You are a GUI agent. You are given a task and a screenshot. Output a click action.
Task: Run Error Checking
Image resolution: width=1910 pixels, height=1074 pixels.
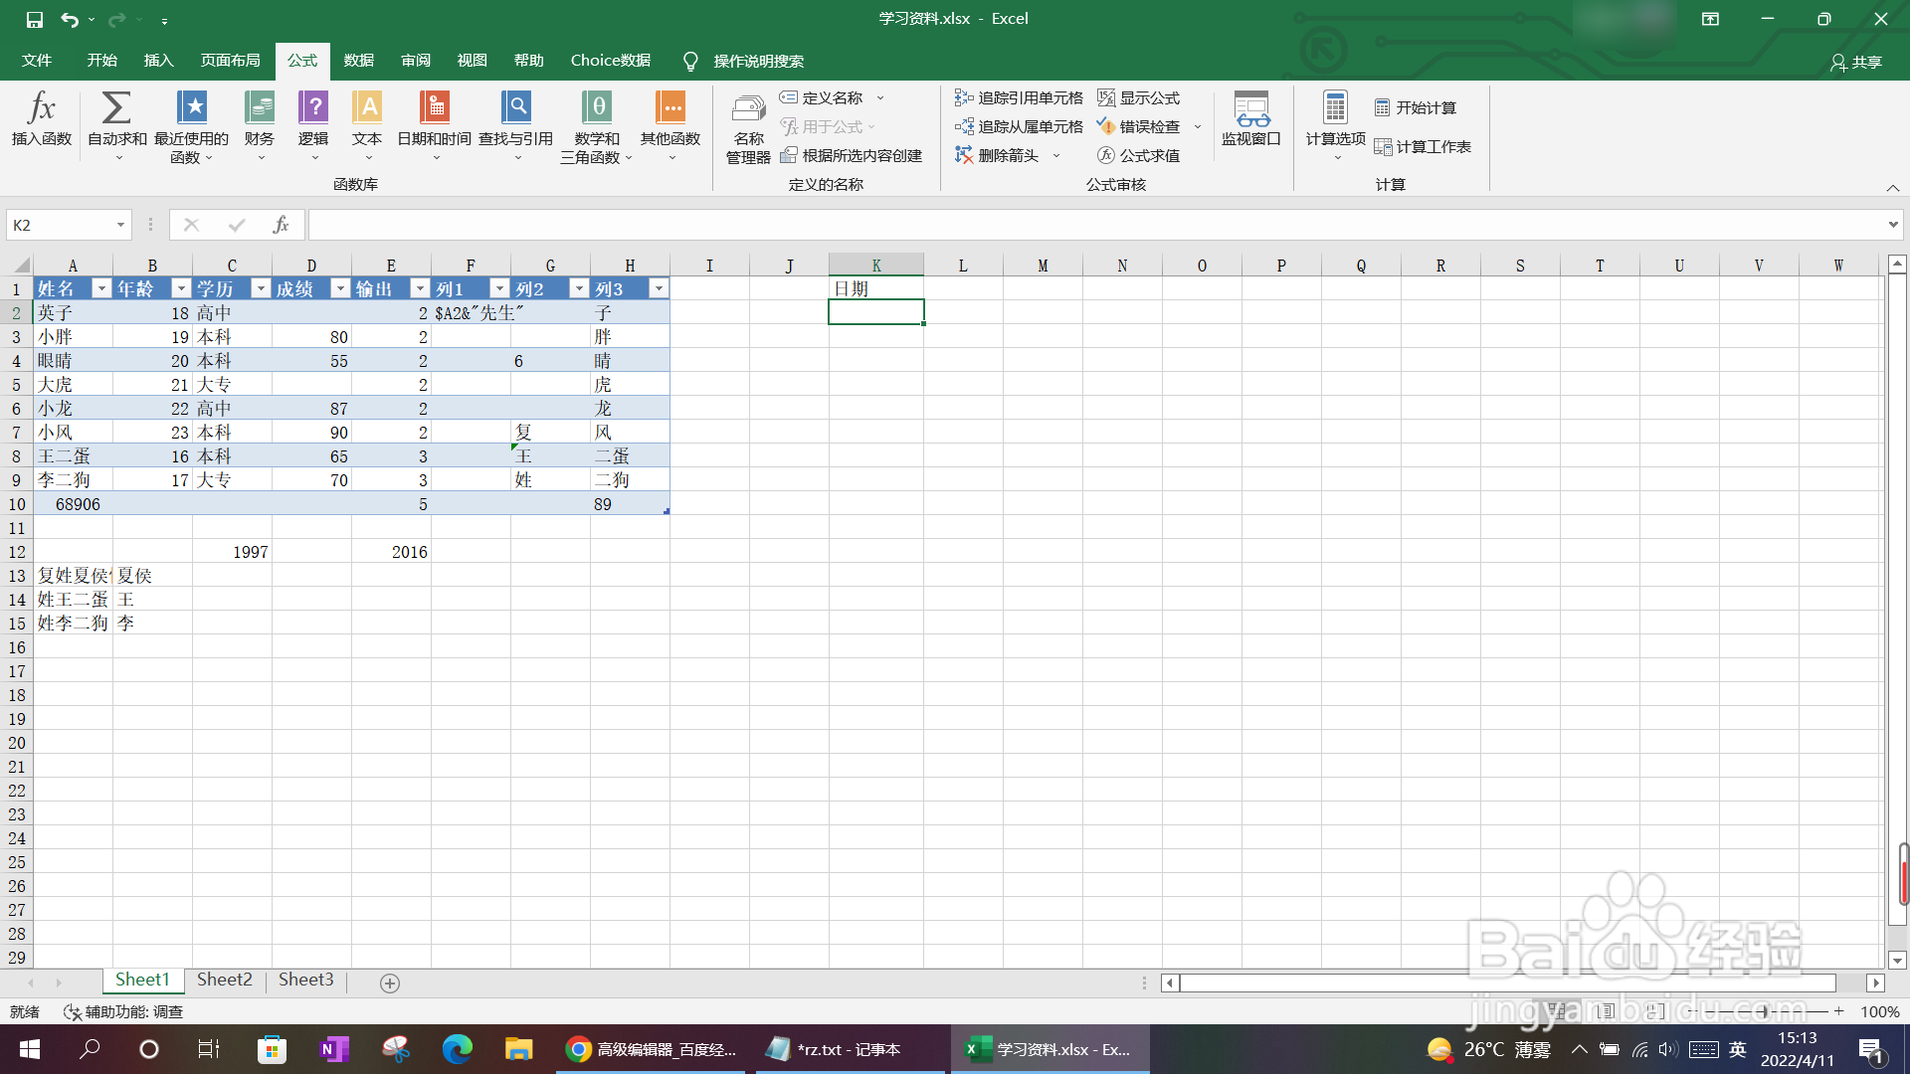[x=1138, y=126]
